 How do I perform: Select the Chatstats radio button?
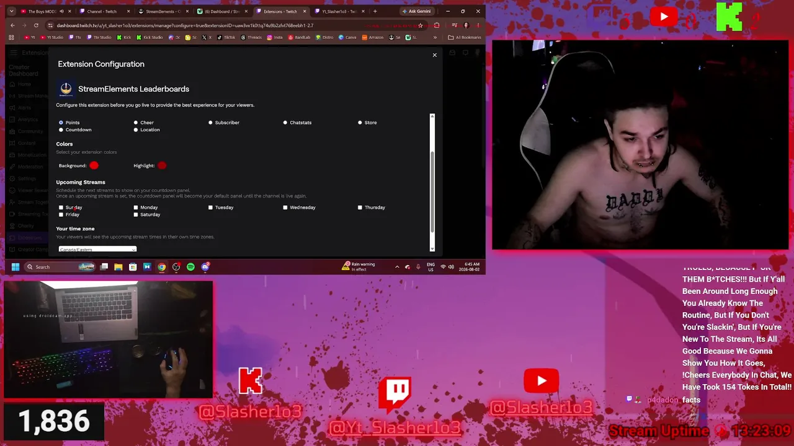[285, 123]
